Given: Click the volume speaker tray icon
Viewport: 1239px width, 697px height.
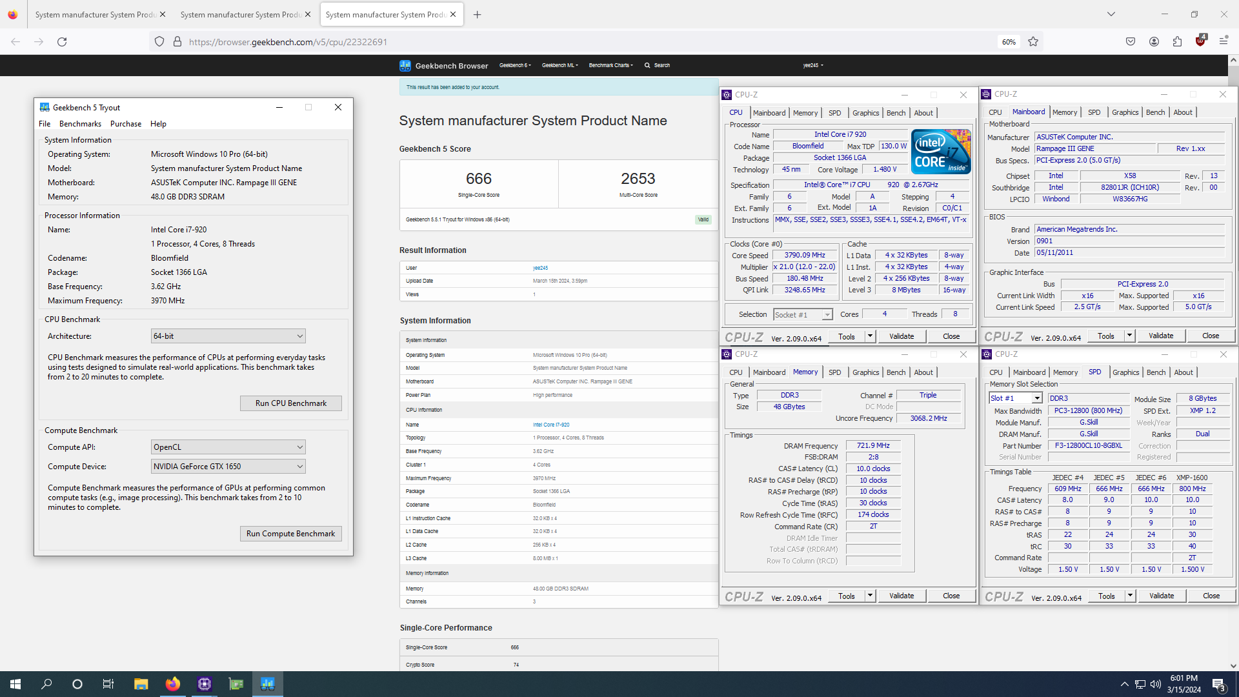Looking at the screenshot, I should point(1155,684).
